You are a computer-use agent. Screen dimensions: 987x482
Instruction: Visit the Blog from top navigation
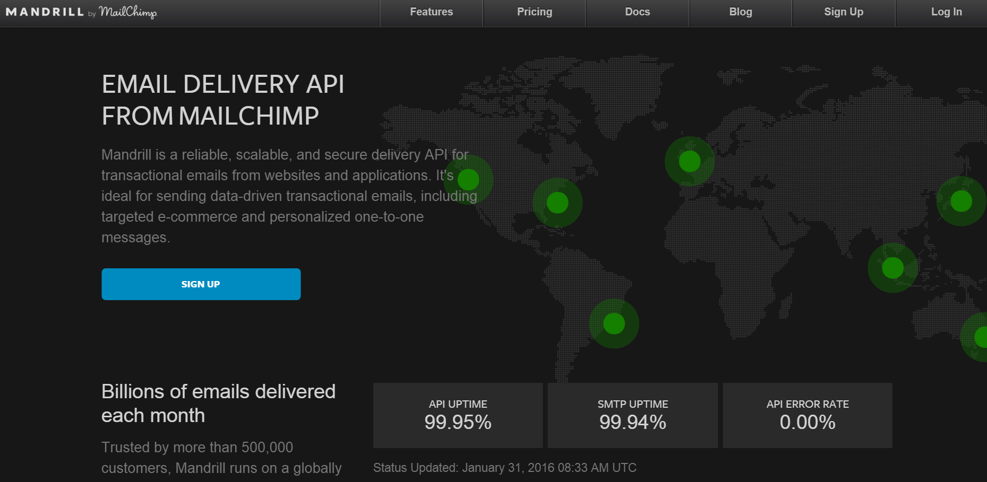(740, 12)
